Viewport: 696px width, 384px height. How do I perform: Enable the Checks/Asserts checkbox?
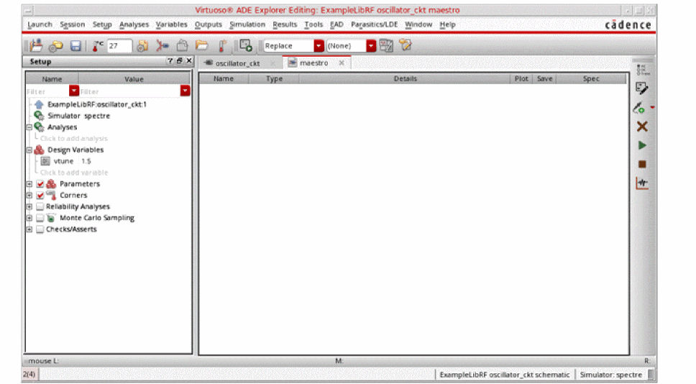click(x=40, y=229)
